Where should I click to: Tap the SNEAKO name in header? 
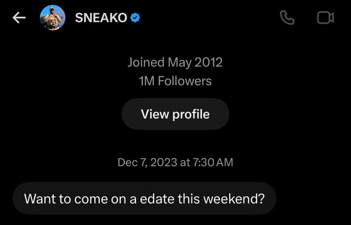pyautogui.click(x=101, y=18)
